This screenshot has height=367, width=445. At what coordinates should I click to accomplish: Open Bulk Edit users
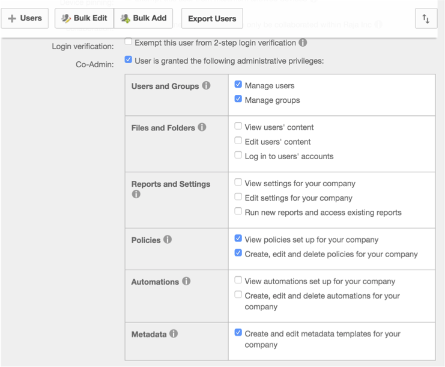tap(84, 19)
